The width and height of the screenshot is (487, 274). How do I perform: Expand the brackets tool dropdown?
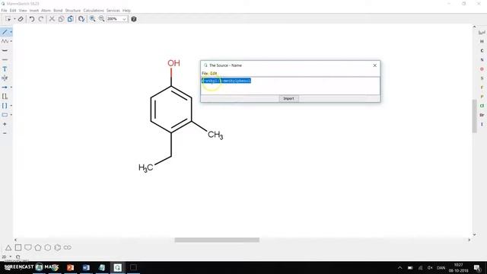tap(11, 106)
